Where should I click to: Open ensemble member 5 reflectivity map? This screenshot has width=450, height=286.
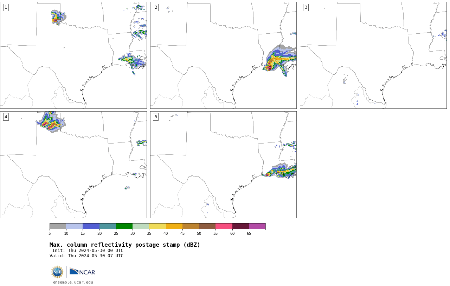(223, 165)
